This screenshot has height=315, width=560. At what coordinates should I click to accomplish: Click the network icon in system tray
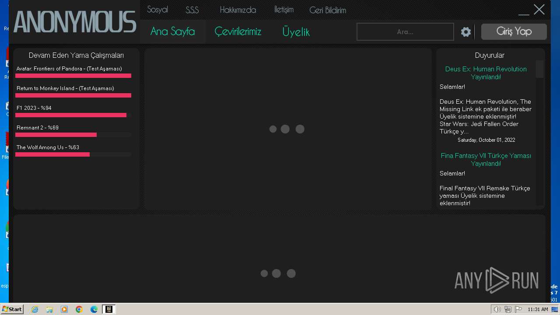pos(508,309)
